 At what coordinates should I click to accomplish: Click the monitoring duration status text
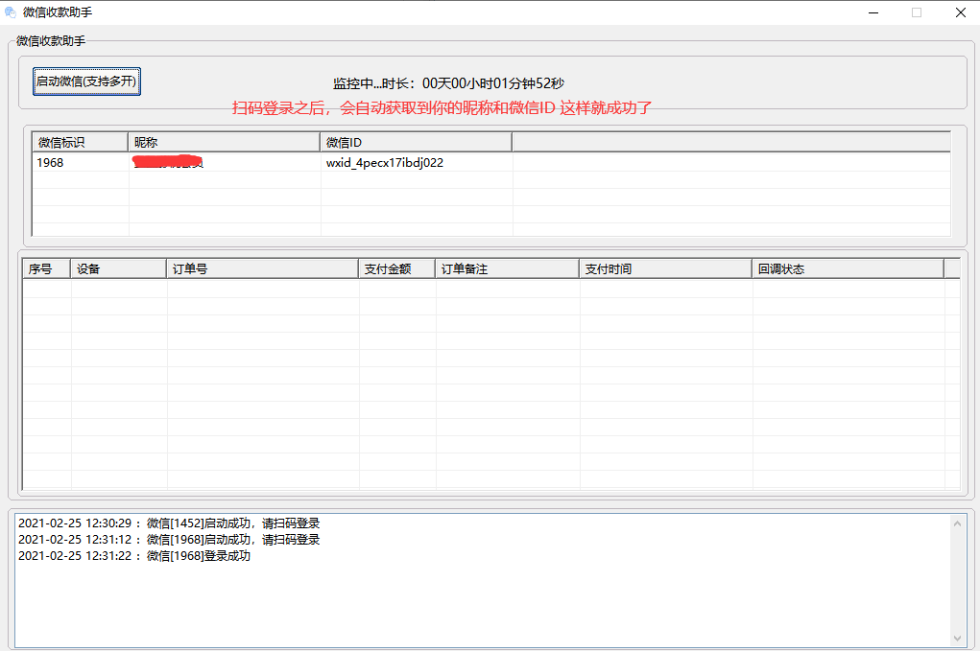[x=448, y=83]
